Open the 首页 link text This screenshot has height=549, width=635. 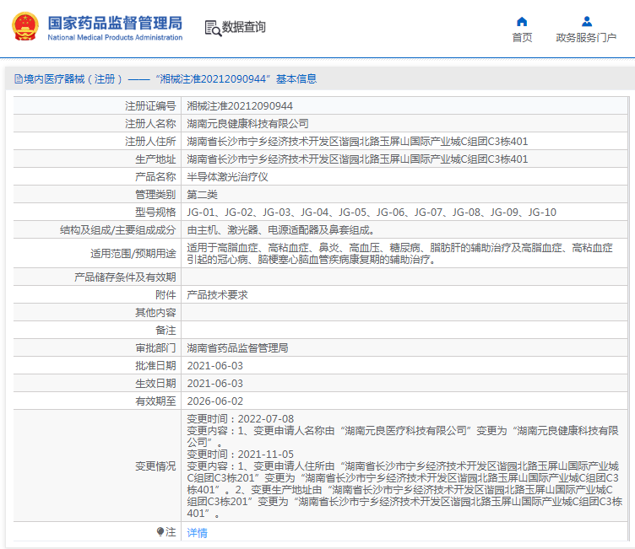522,38
